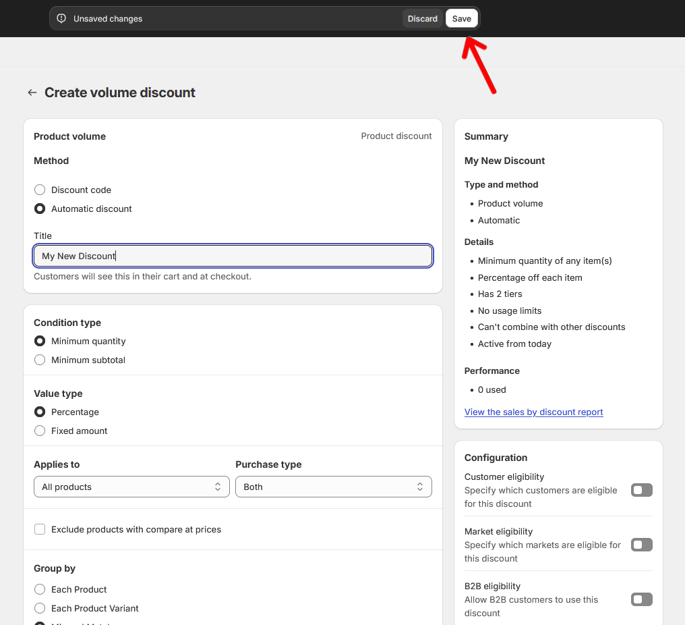The height and width of the screenshot is (625, 685).
Task: Open the sales by discount report
Action: click(x=533, y=412)
